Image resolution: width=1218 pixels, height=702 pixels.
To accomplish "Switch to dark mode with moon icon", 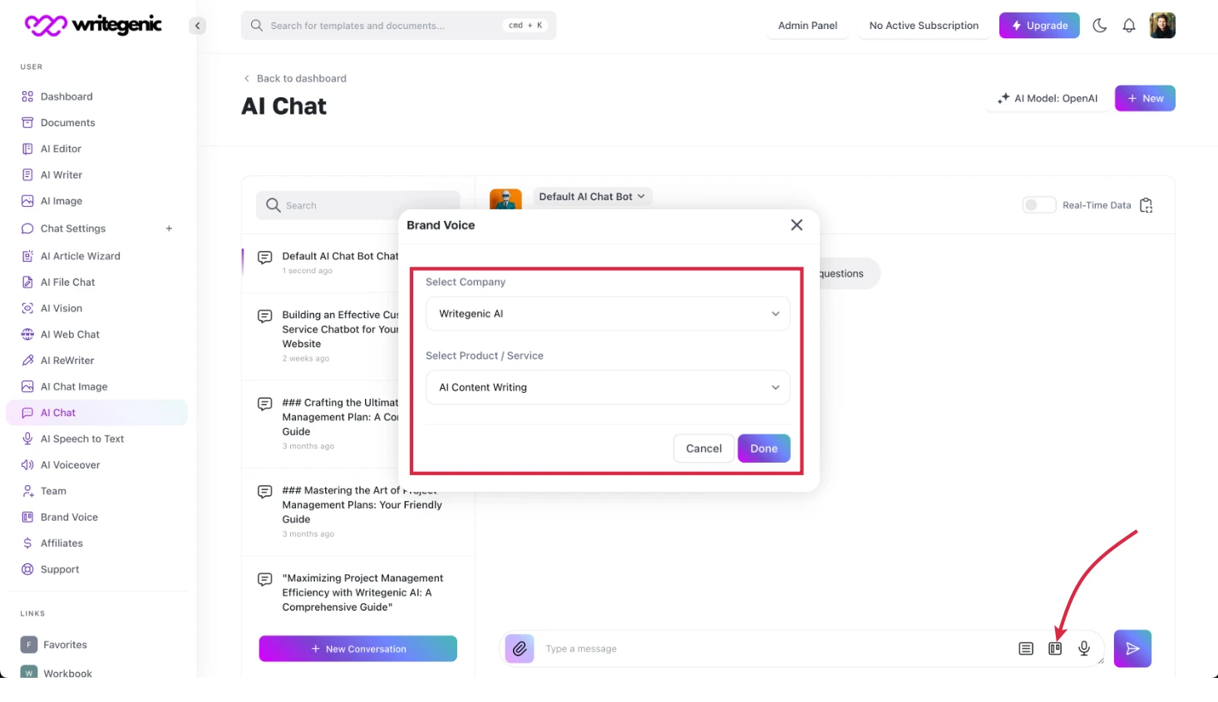I will pyautogui.click(x=1099, y=26).
